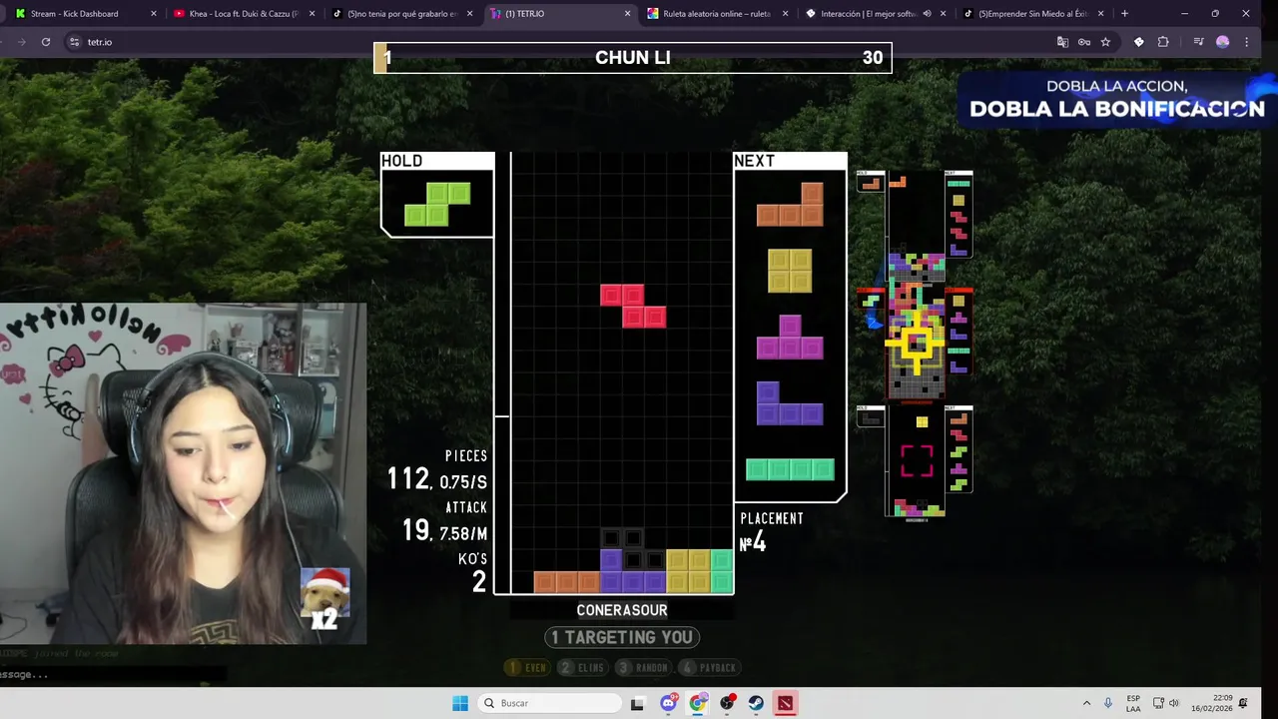Show hidden system tray icons
Screen dimensions: 1278x719
tap(1086, 703)
